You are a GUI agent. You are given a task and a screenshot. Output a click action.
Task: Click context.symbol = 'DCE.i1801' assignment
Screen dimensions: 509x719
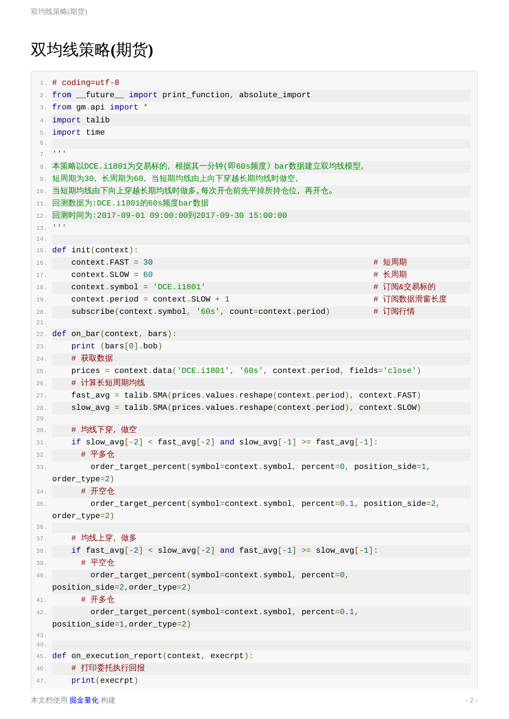tap(138, 287)
